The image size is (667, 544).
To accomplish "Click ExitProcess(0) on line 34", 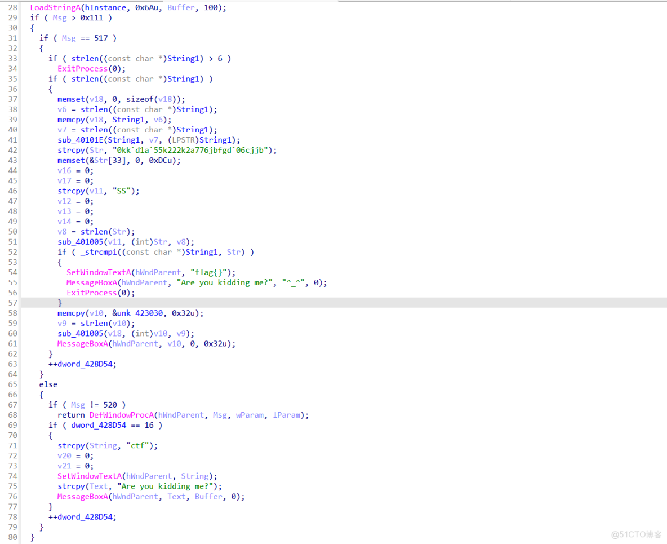I will click(x=91, y=69).
